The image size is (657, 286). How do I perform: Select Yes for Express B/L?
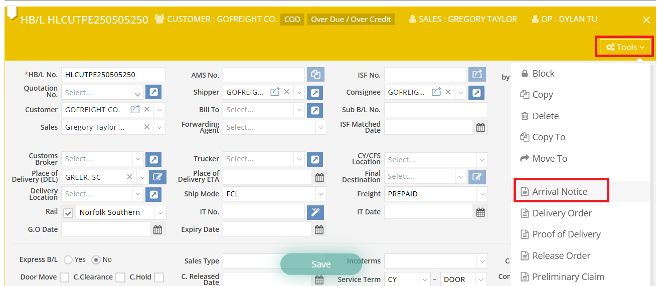(68, 259)
